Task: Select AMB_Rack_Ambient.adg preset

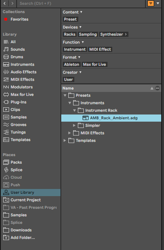Action: pyautogui.click(x=111, y=118)
